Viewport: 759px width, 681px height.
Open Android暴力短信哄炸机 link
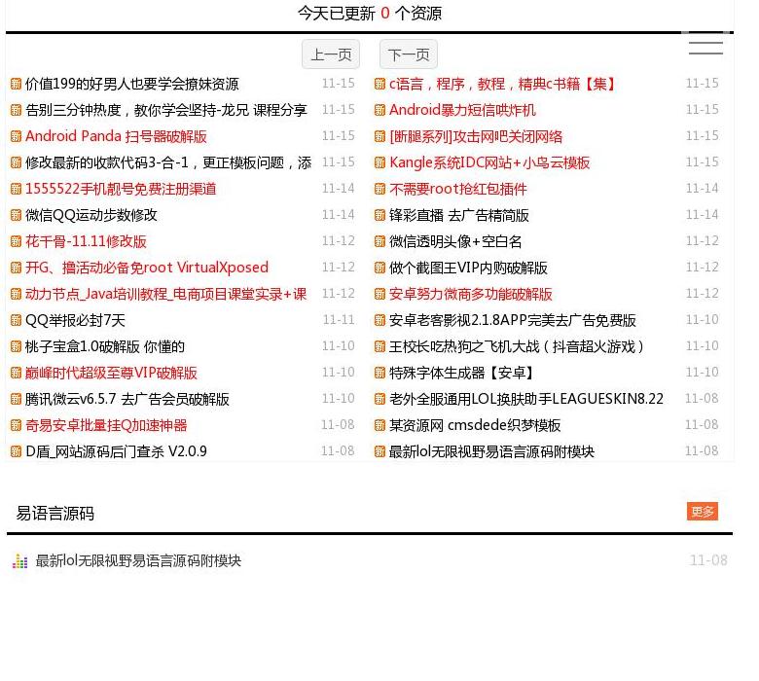[462, 110]
